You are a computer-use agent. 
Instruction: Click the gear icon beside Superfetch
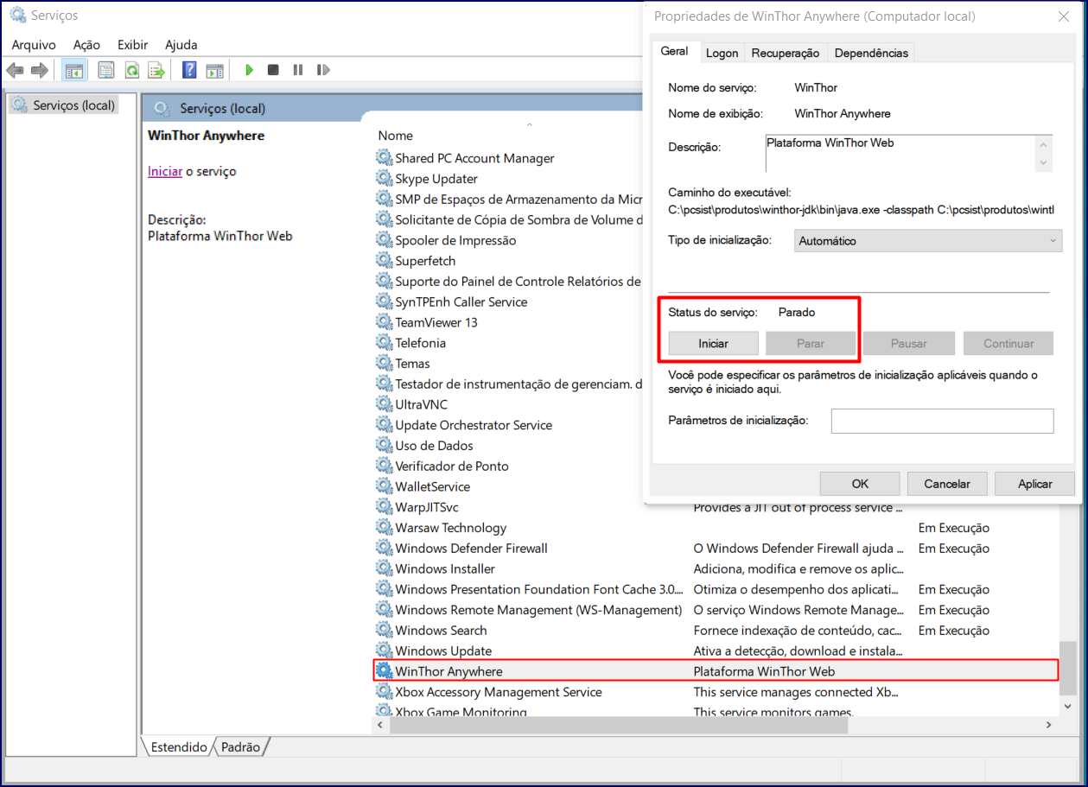click(x=384, y=260)
